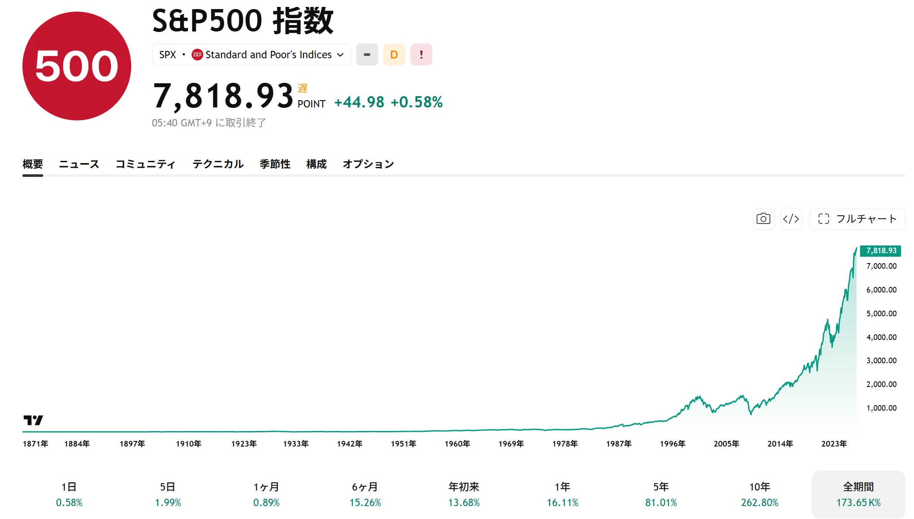Image resolution: width=914 pixels, height=519 pixels.
Task: Open the embed code icon
Action: point(791,219)
